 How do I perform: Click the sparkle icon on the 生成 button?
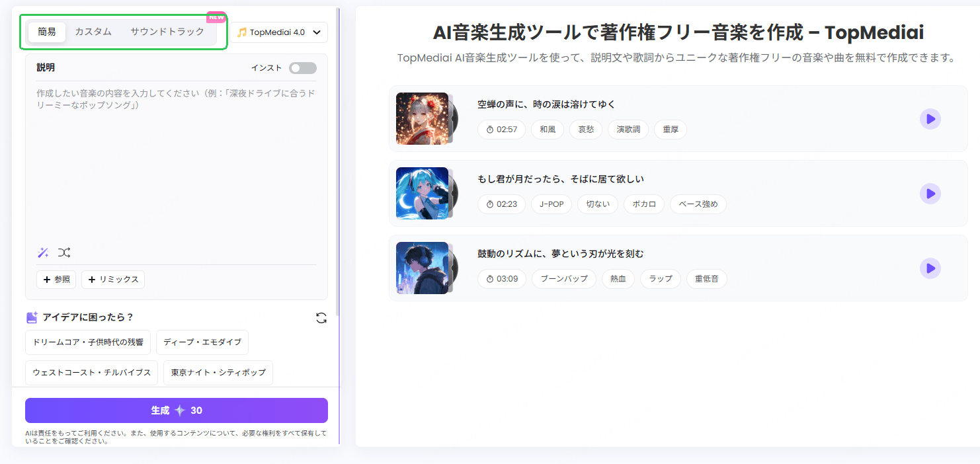pos(180,410)
